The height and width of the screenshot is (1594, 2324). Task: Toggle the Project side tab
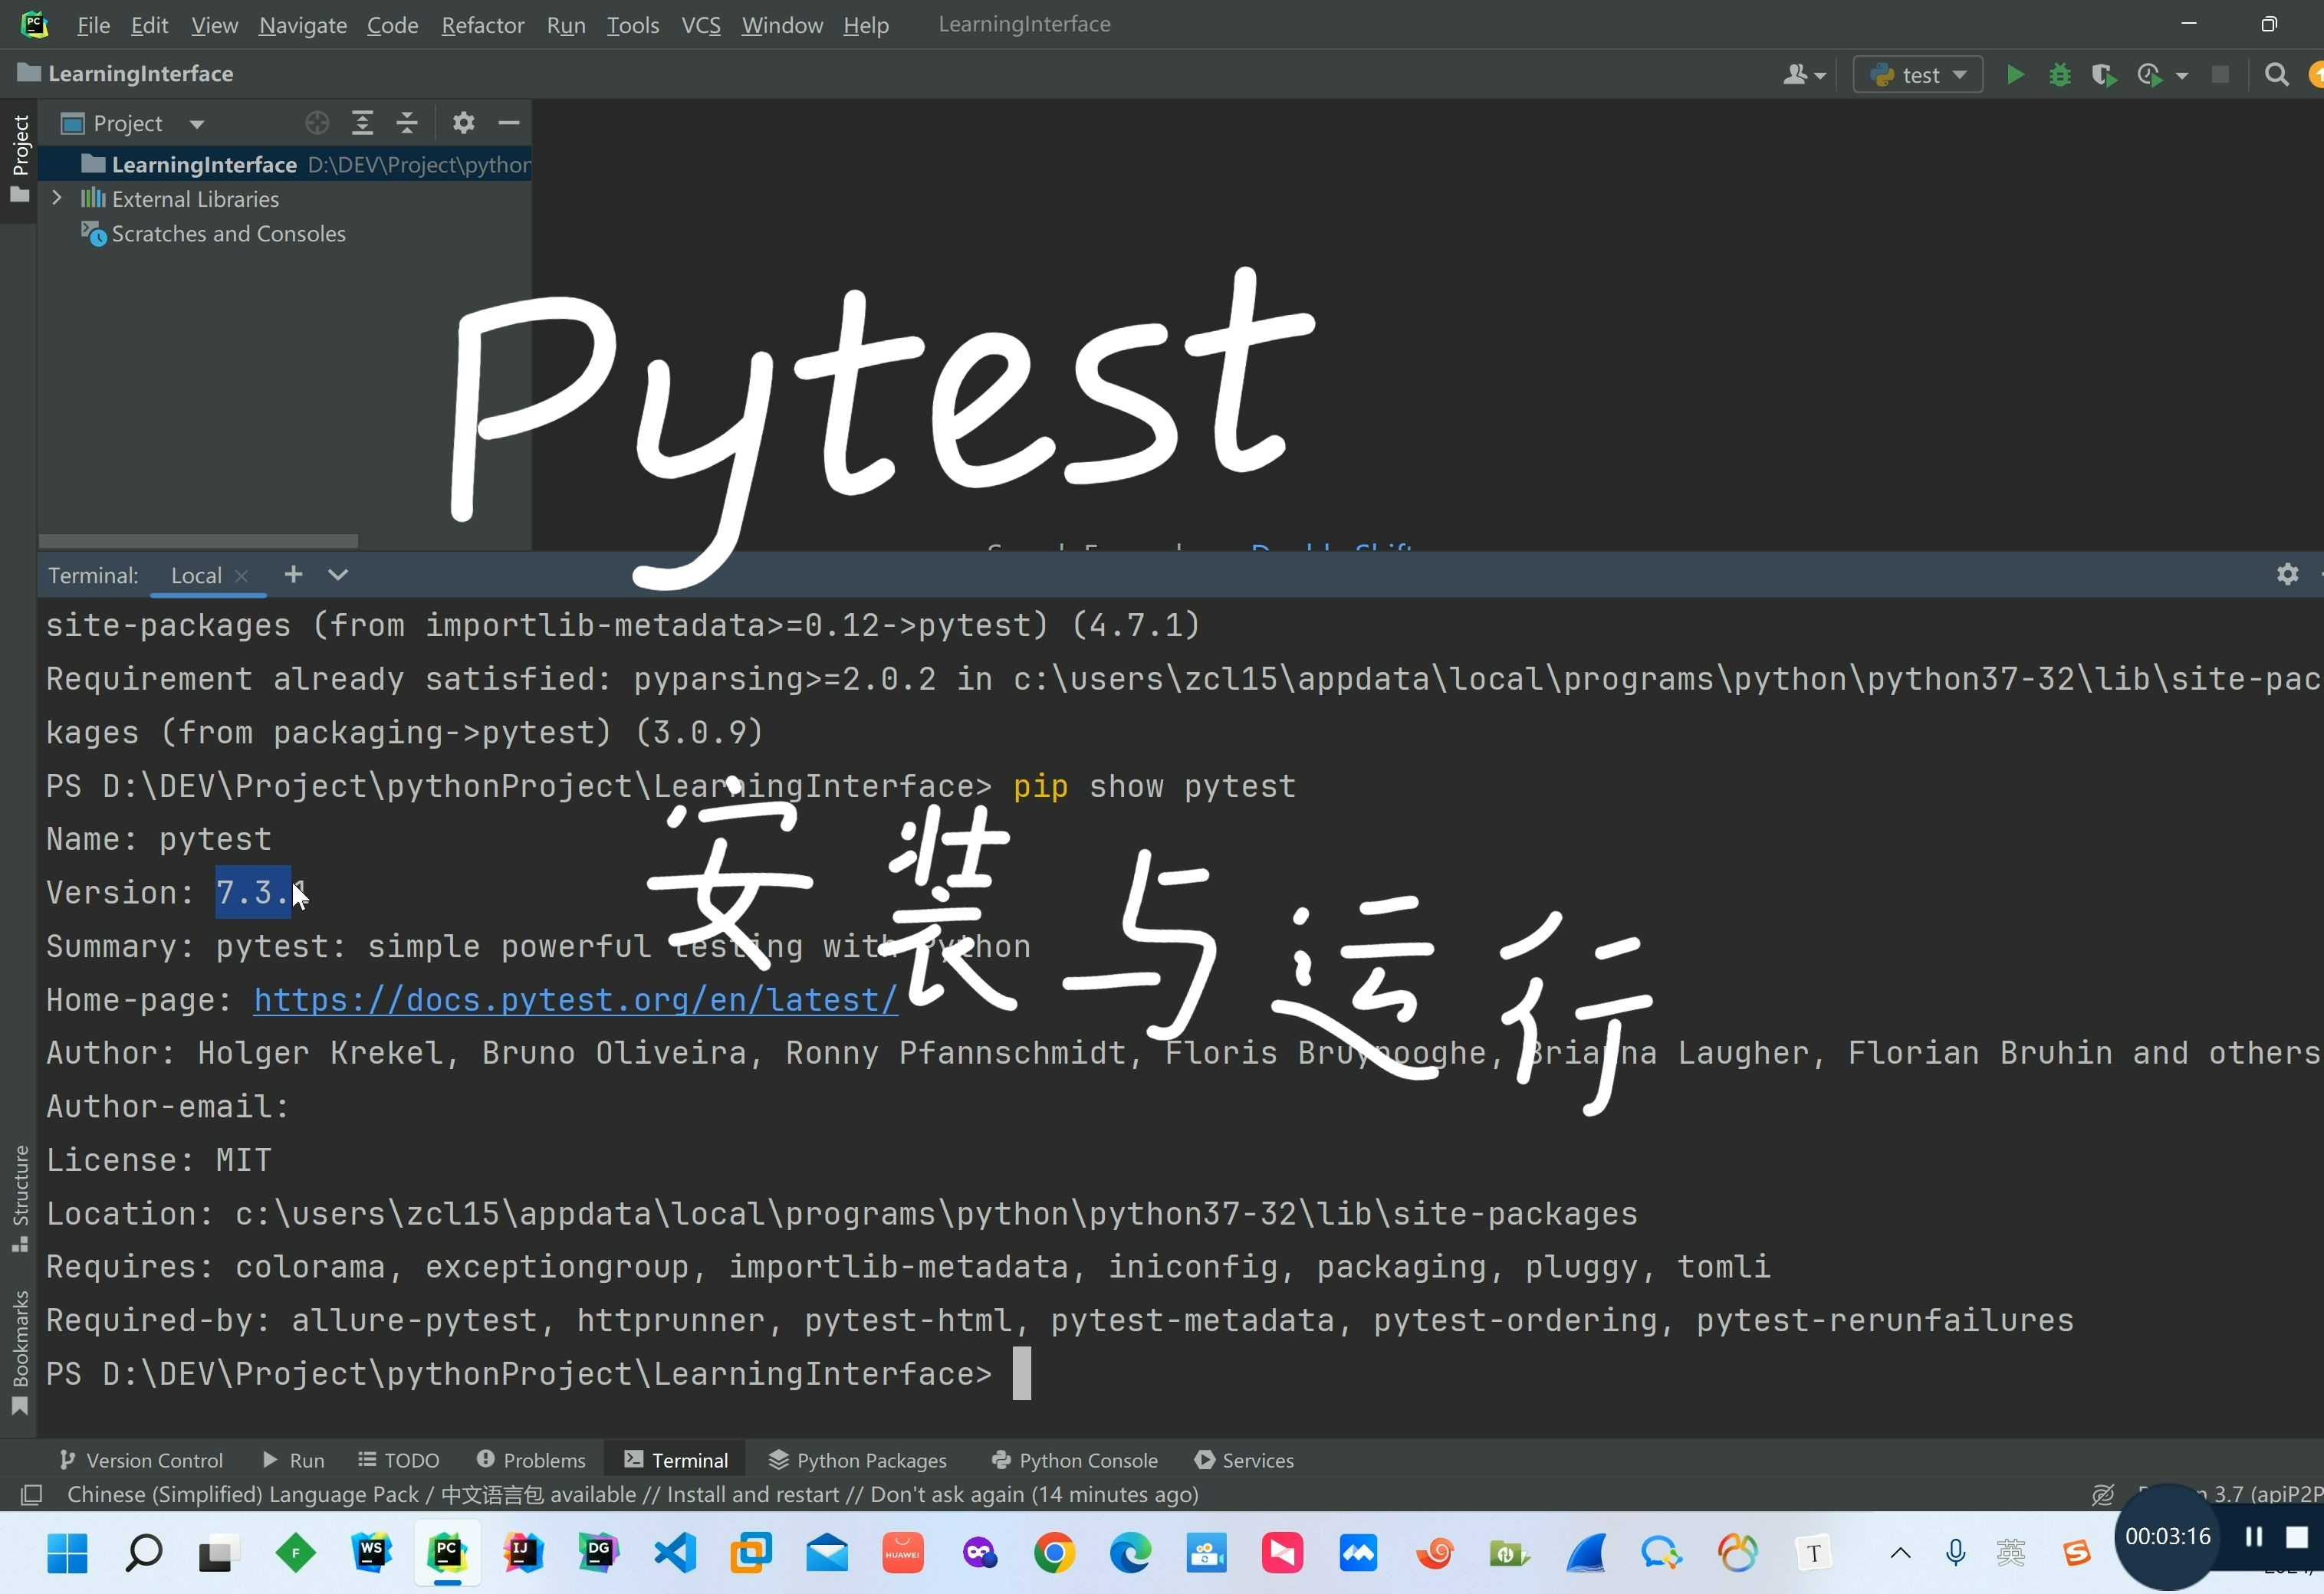click(x=19, y=160)
